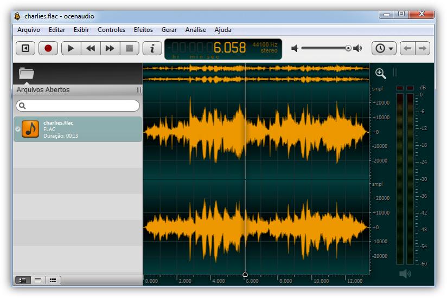This screenshot has width=447, height=298.
Task: Click the open folder icon
Action: (26, 73)
